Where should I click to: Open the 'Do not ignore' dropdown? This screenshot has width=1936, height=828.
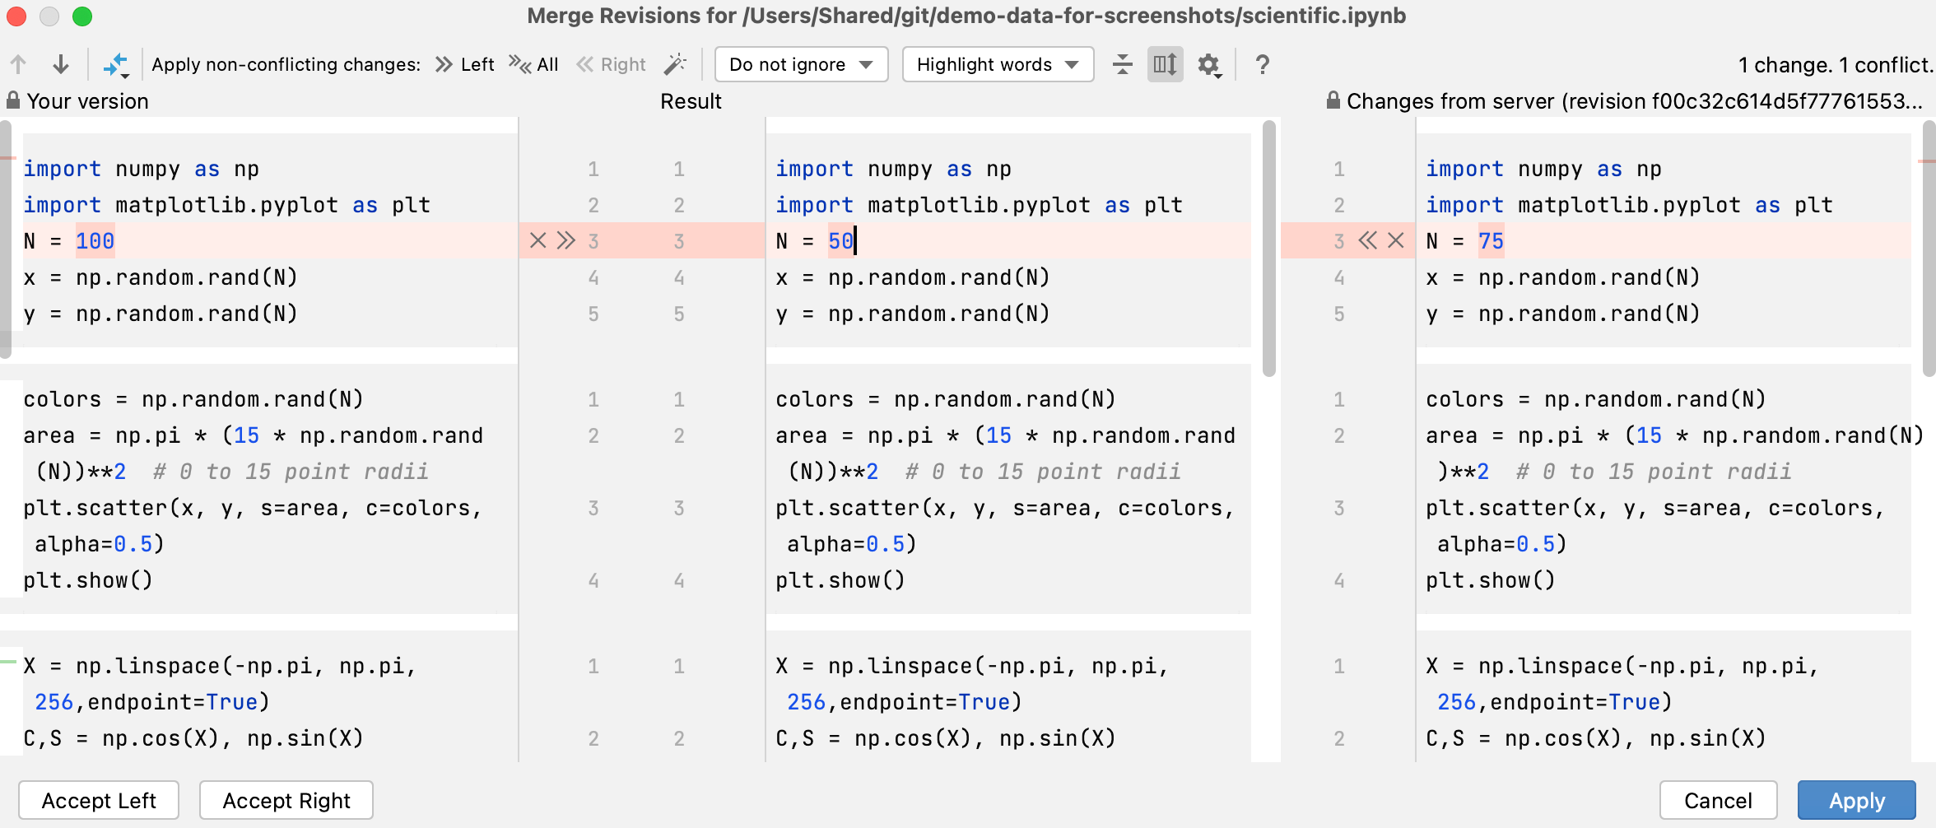point(801,64)
